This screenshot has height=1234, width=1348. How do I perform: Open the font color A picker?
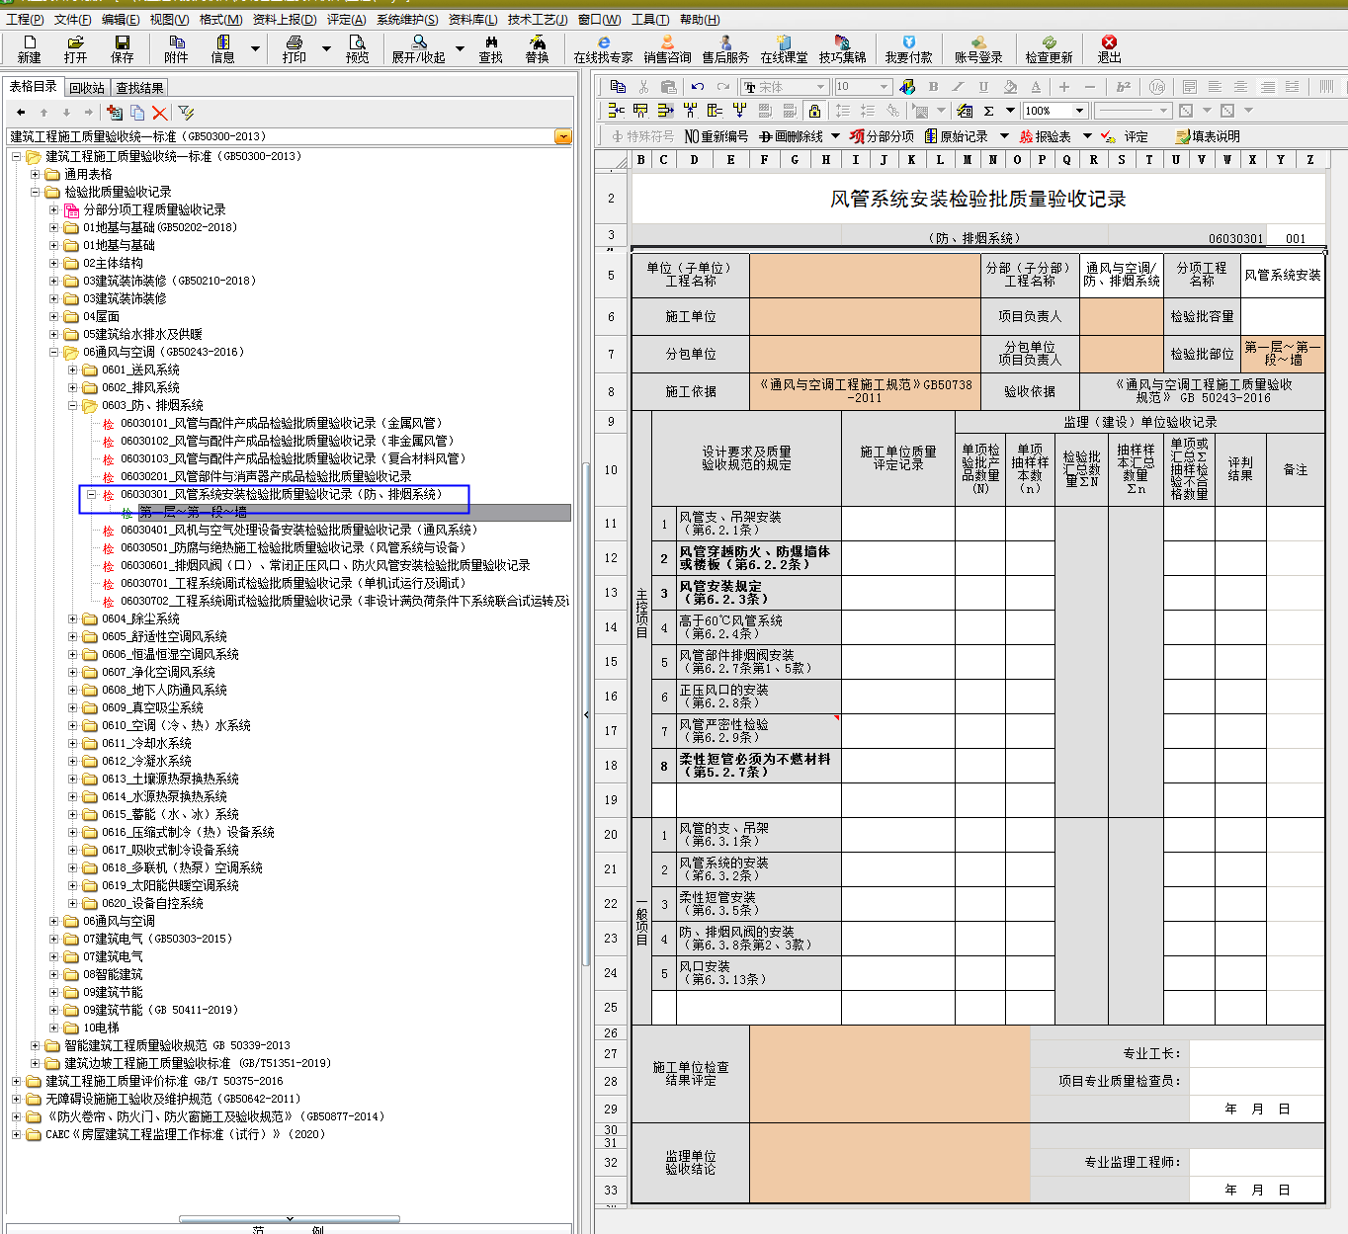click(x=1036, y=87)
